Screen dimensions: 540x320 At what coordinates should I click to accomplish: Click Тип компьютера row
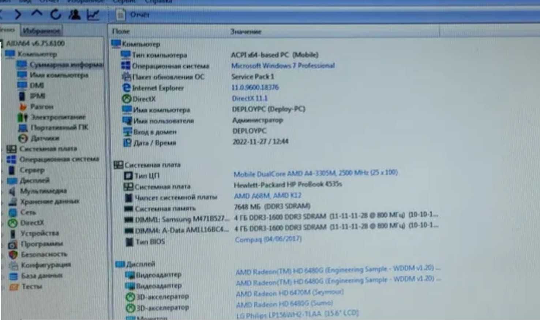pos(220,55)
